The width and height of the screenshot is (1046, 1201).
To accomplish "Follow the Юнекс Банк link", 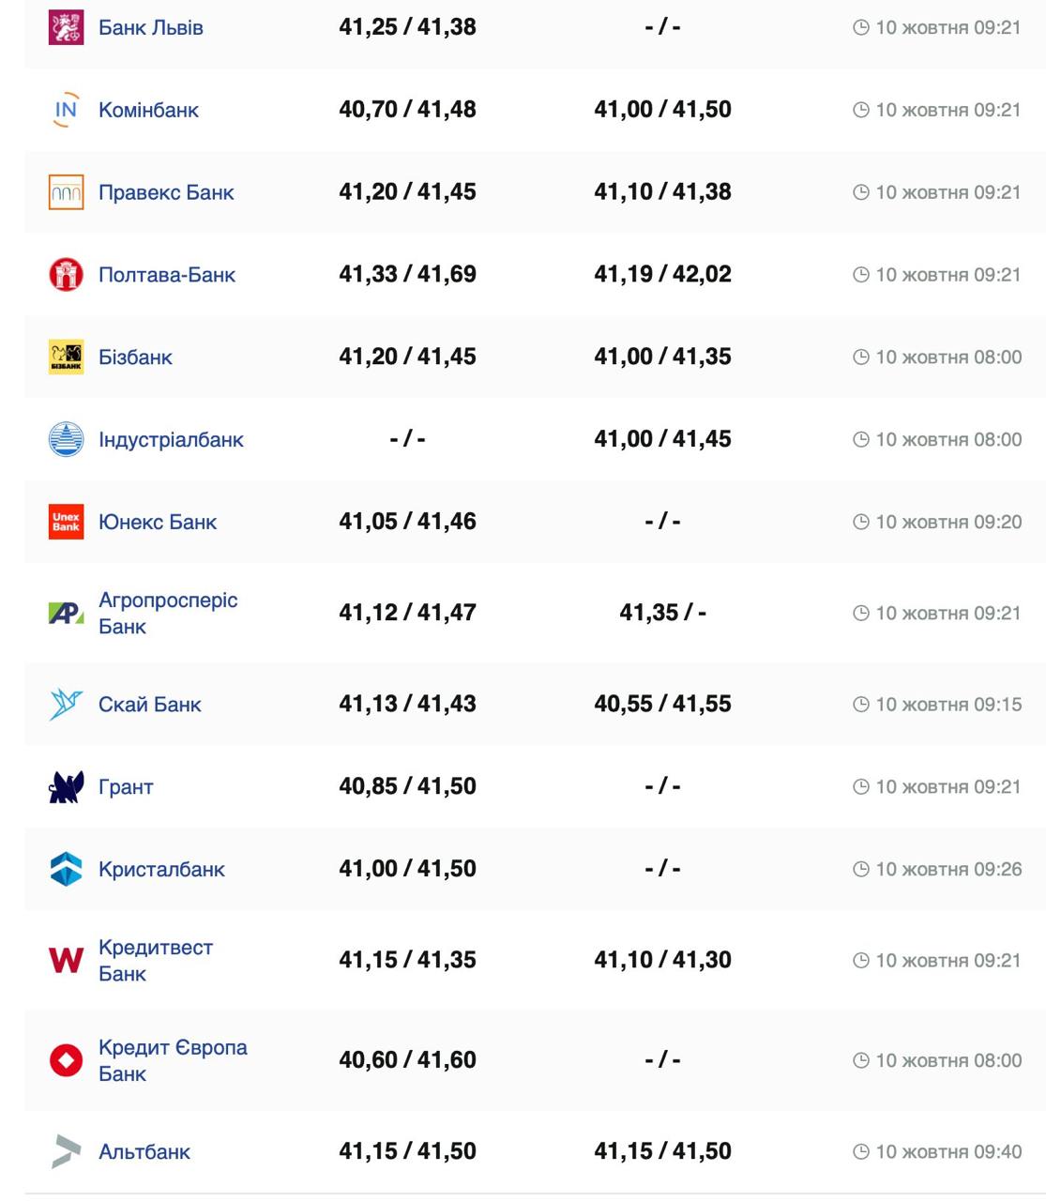I will tap(158, 522).
